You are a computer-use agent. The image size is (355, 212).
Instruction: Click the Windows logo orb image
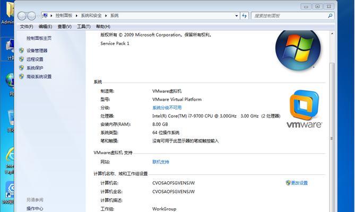point(298,49)
